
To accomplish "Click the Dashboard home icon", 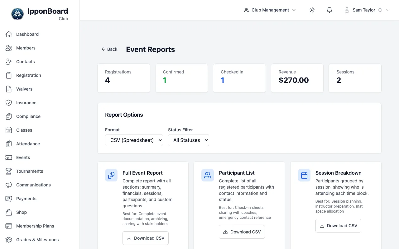I will tap(9, 34).
